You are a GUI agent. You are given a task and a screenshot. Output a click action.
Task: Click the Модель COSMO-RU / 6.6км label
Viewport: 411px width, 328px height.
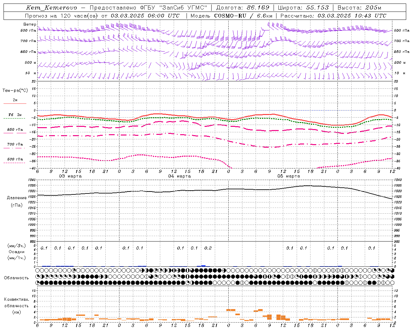click(x=232, y=16)
